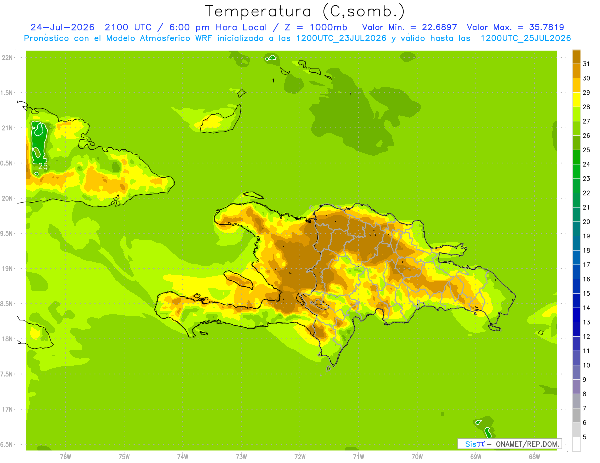The width and height of the screenshot is (600, 463).
Task: Select the yellow swatch between 28 and 29
Action: pos(576,99)
